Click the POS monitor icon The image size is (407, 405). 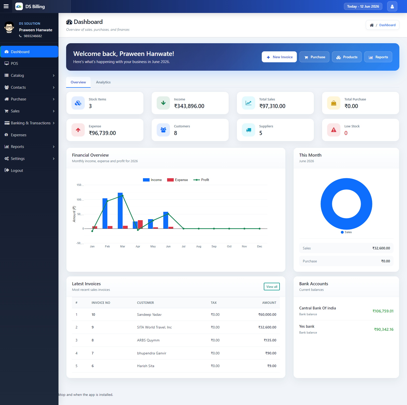point(7,64)
